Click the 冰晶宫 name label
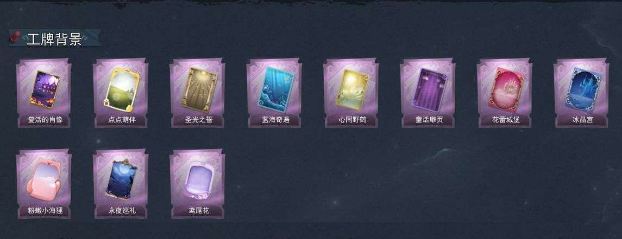622x239 pixels. 582,120
